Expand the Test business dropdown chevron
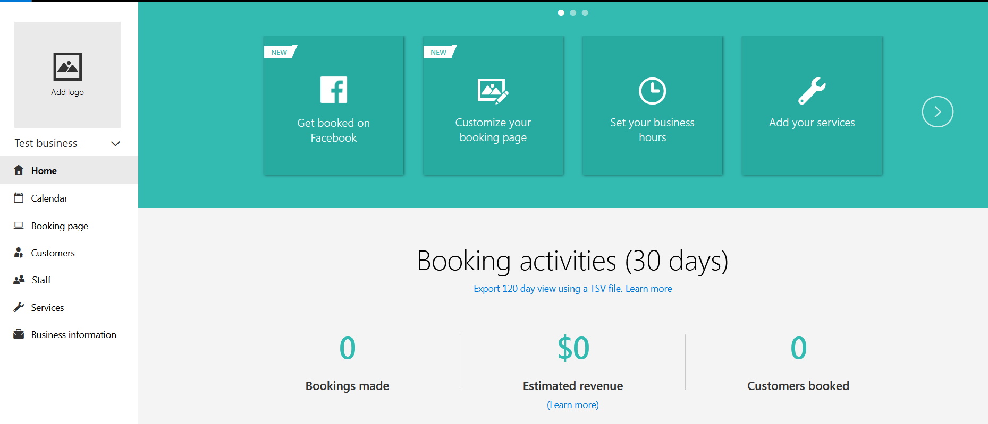This screenshot has width=988, height=424. 115,144
